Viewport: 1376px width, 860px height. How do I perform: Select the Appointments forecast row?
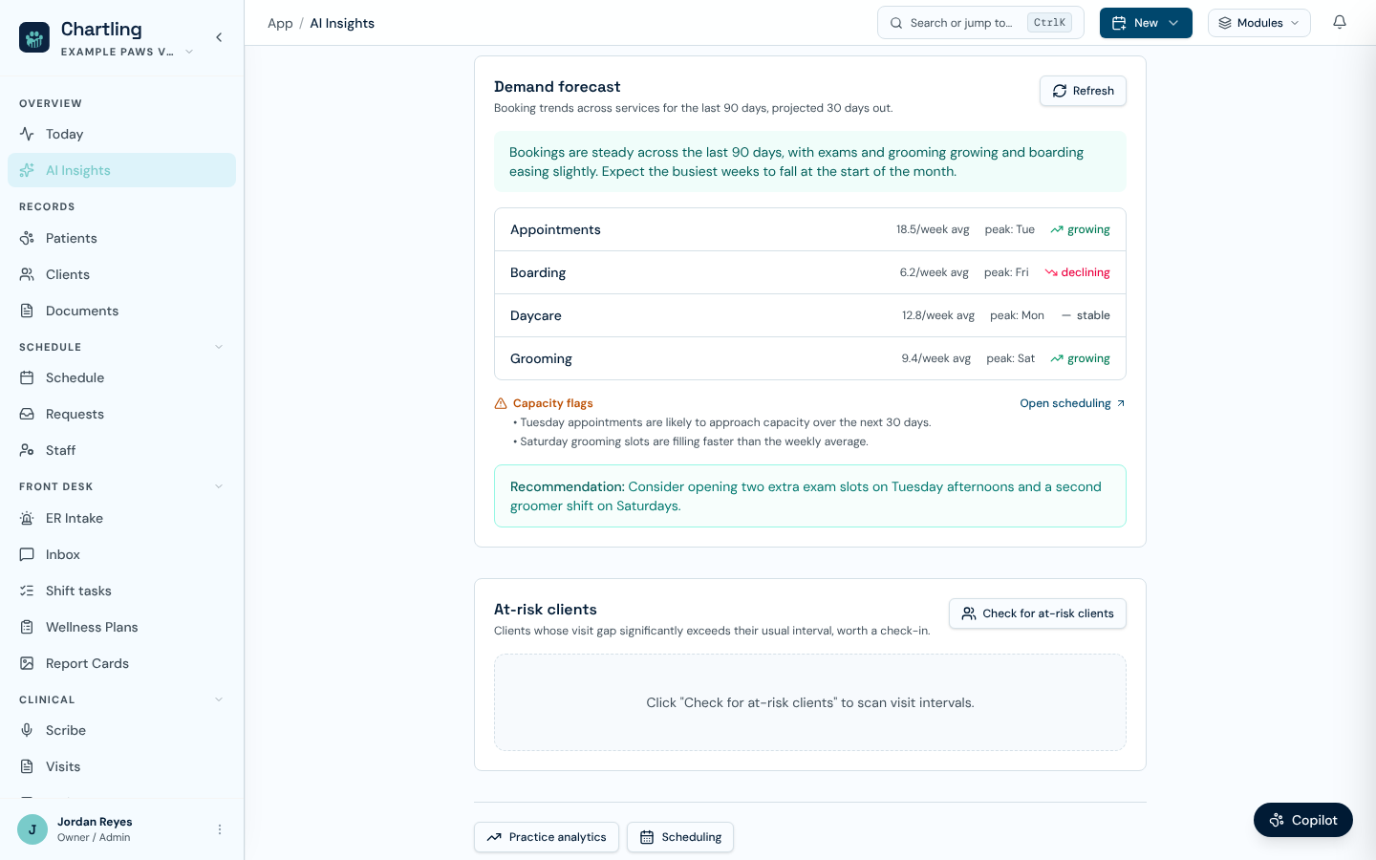(810, 229)
